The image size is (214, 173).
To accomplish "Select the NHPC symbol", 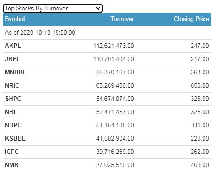I will 13,125.
